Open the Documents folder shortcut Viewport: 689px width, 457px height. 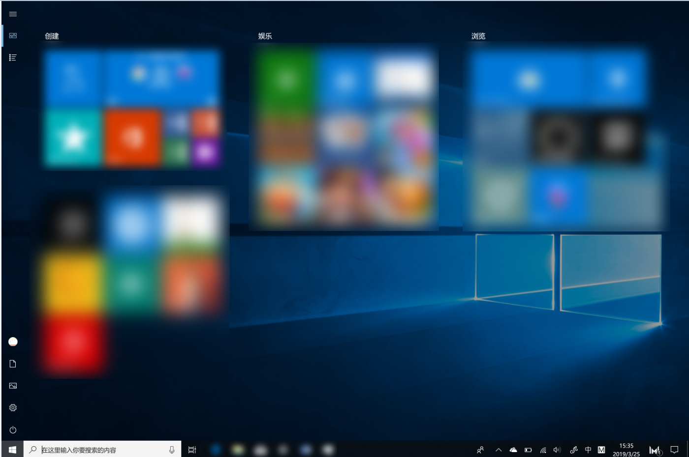pos(13,364)
